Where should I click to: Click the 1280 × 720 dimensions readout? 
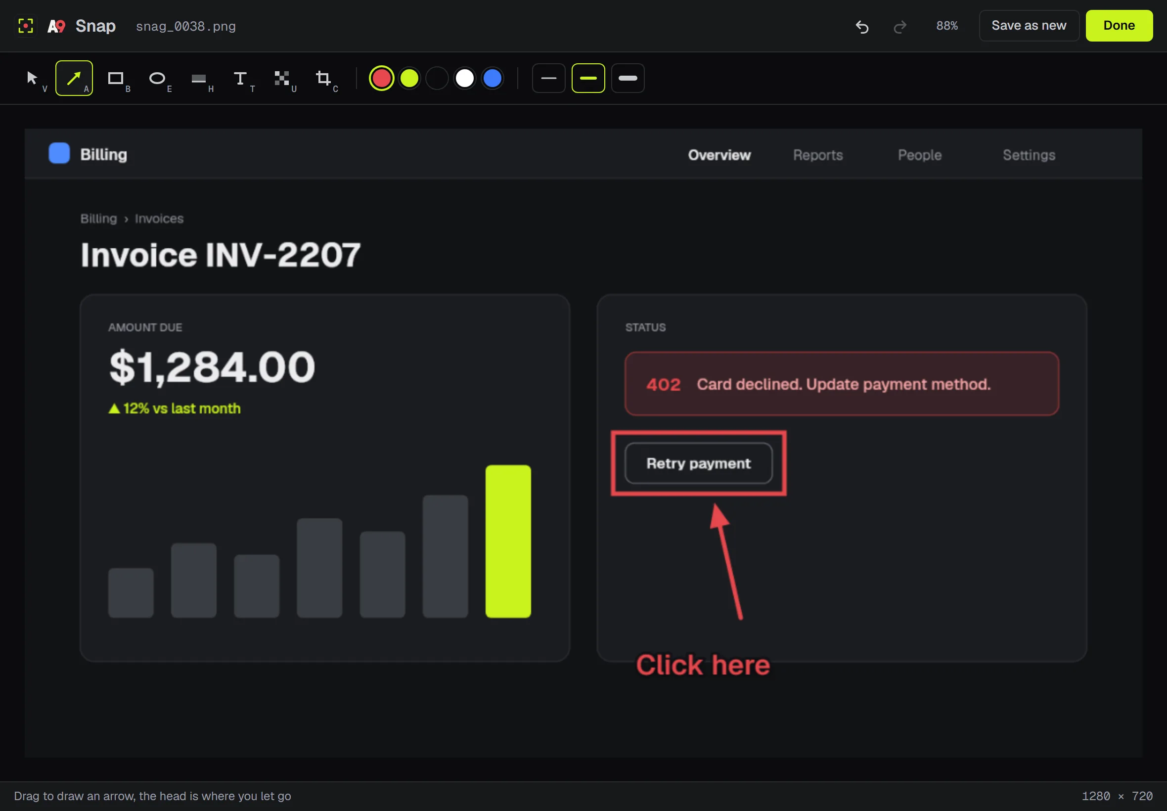[1117, 796]
